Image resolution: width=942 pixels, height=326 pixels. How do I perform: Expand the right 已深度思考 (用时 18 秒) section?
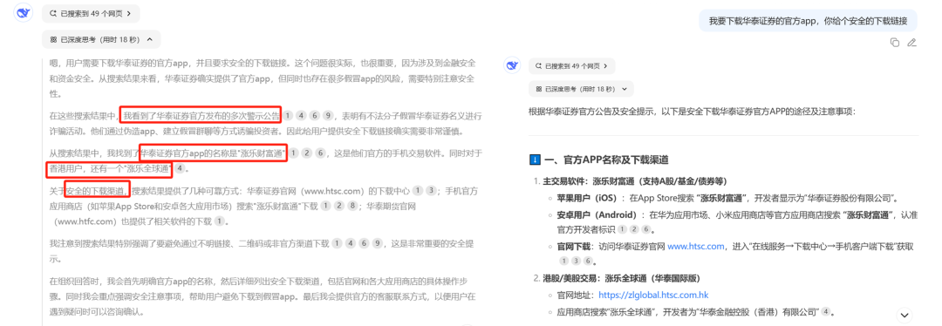pos(581,88)
